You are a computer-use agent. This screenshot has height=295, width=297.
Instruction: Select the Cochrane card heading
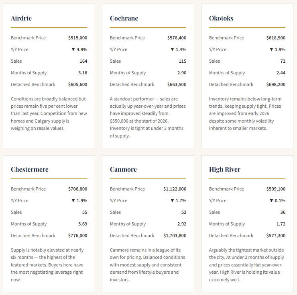click(124, 18)
